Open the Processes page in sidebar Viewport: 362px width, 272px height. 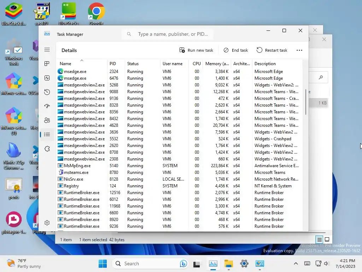click(47, 64)
